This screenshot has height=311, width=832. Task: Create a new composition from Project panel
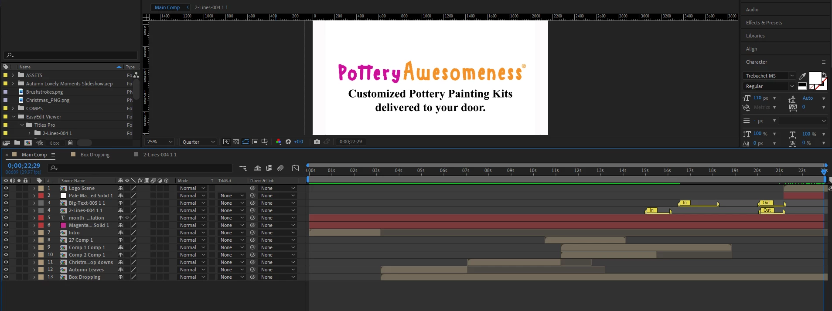click(28, 143)
